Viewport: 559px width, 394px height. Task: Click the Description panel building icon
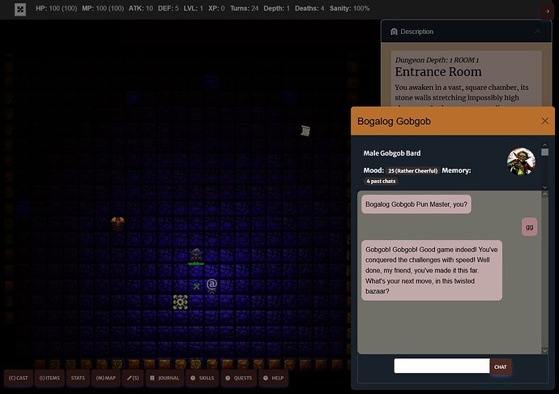coord(394,32)
